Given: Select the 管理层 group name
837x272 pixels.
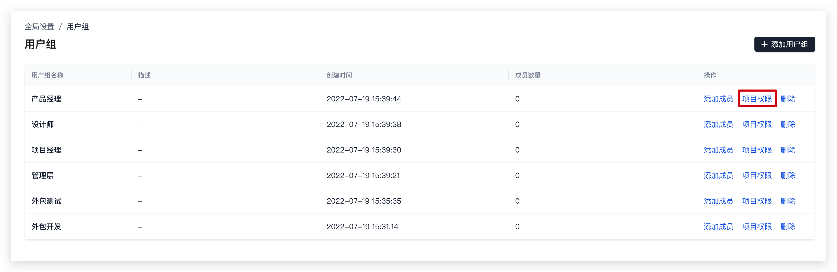Looking at the screenshot, I should tap(43, 176).
